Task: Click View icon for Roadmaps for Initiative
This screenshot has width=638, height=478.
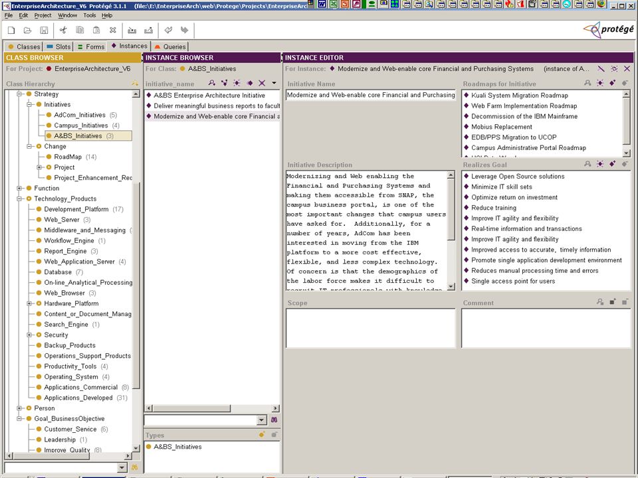Action: [587, 83]
